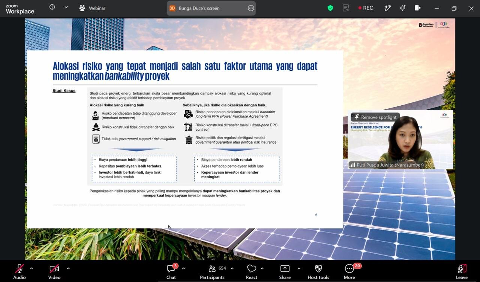Open the More options menu

349,271
